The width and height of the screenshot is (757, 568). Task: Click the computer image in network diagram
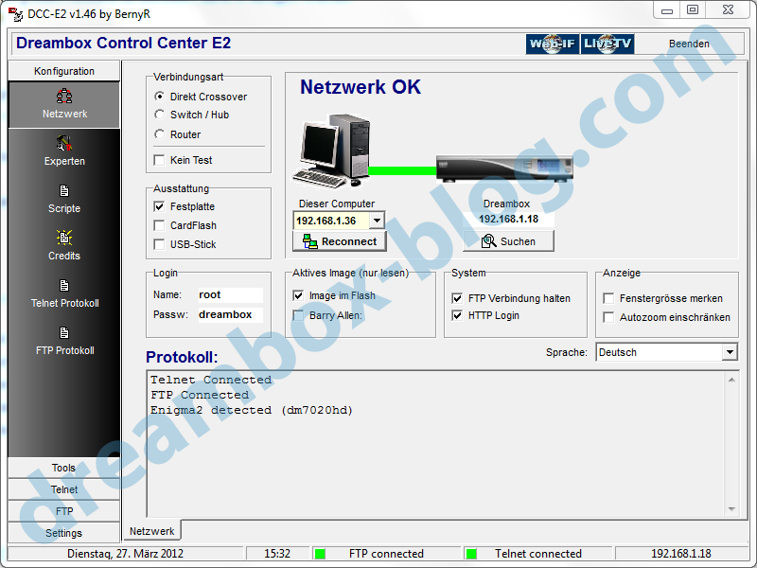(x=332, y=151)
